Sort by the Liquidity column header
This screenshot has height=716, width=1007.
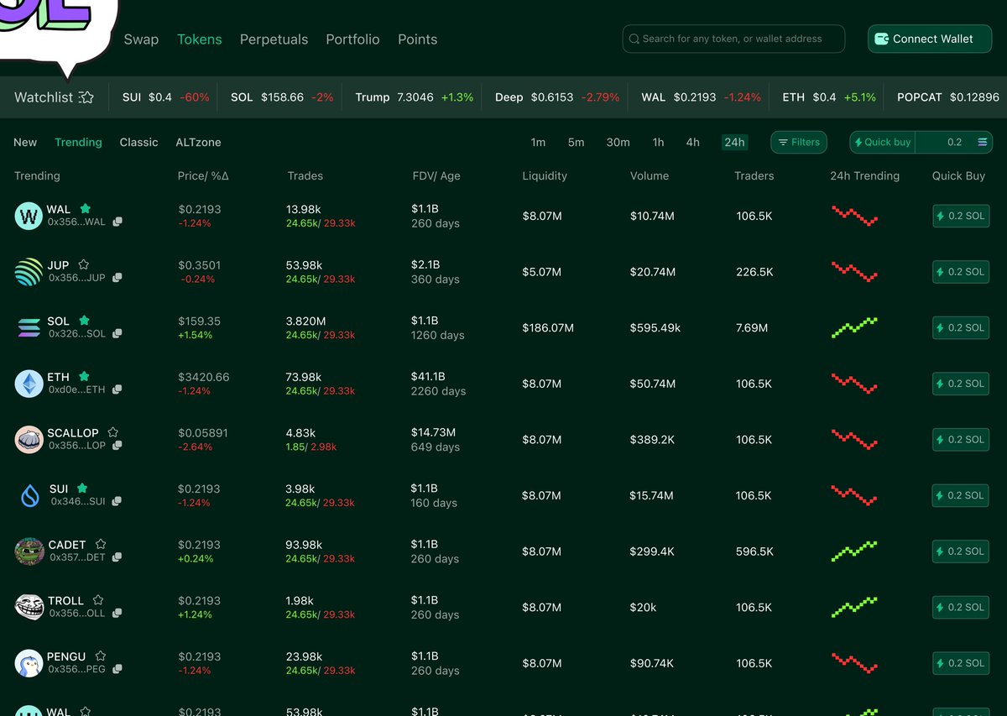tap(545, 176)
